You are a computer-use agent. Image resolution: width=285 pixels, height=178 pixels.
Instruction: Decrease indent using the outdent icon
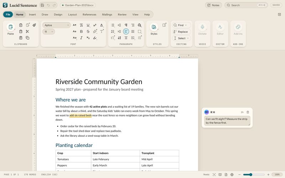(119, 25)
